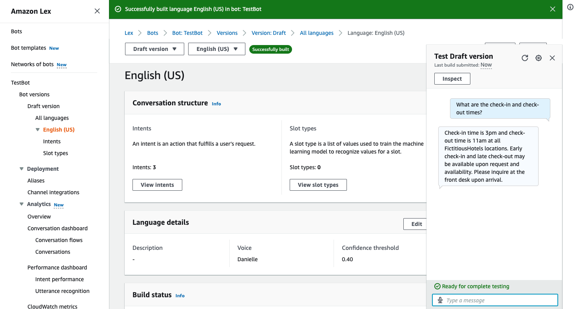Click the Slot types: 0 count text
The width and height of the screenshot is (577, 309).
305,167
